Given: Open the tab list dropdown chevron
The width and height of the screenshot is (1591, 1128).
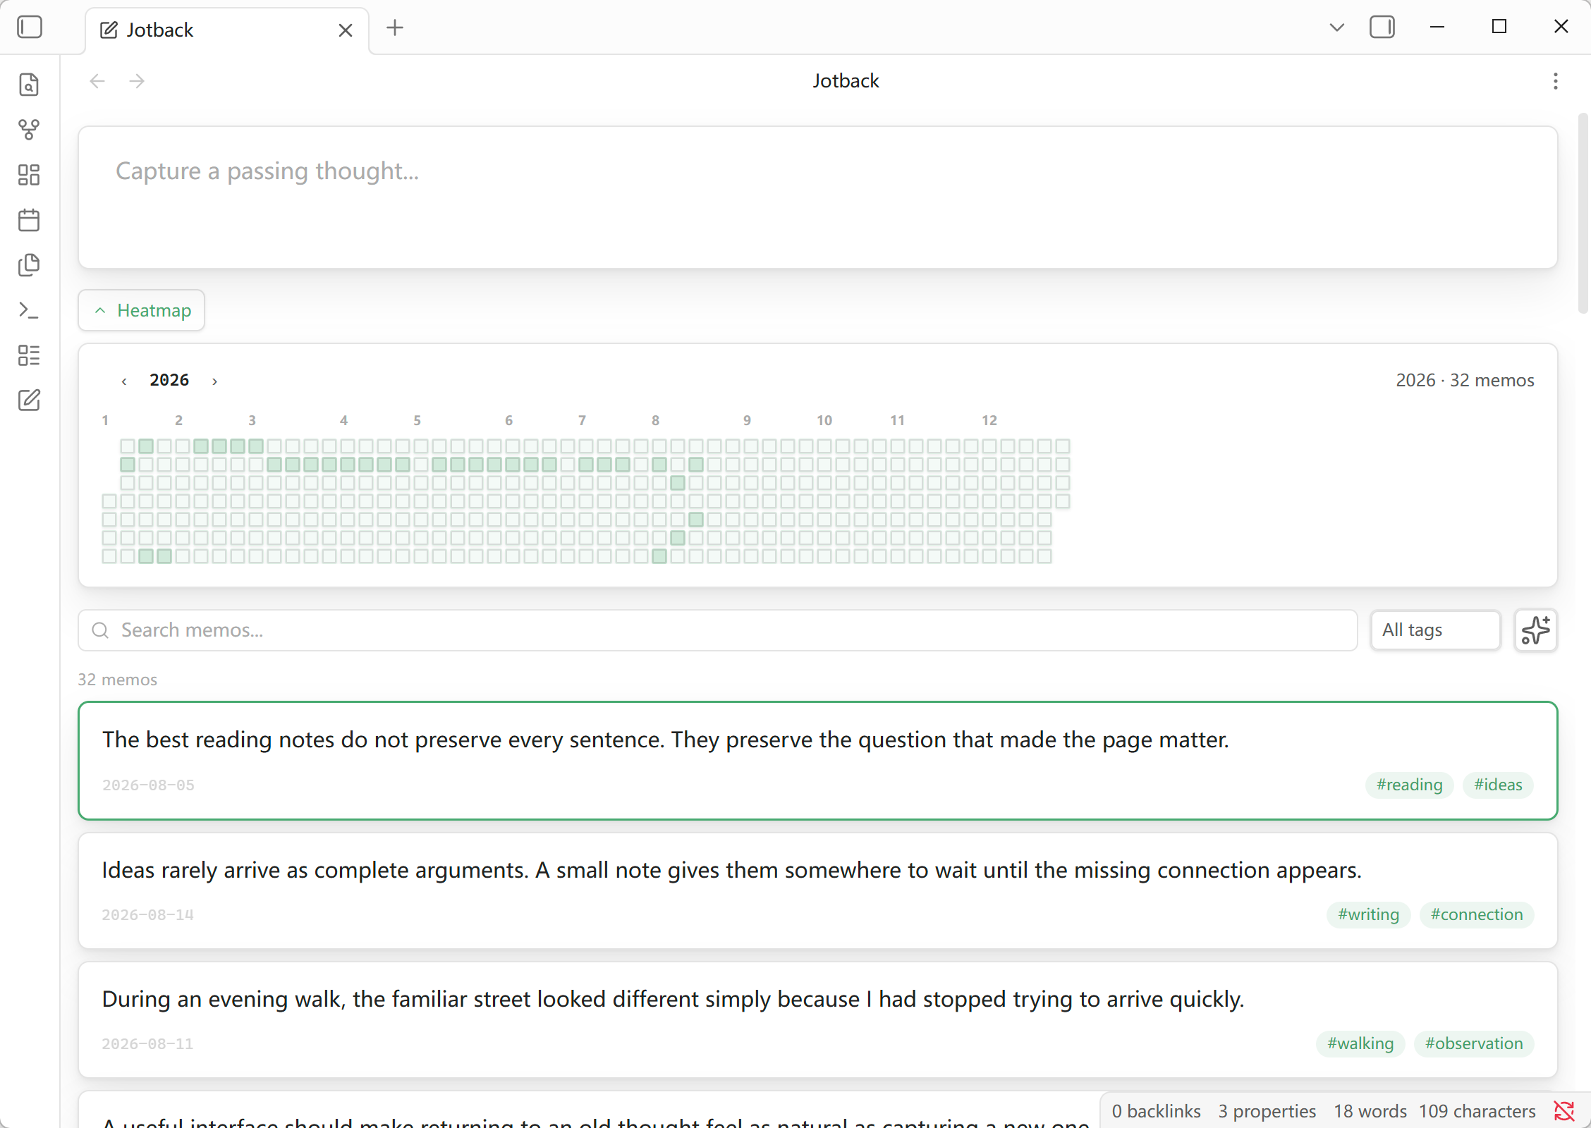Looking at the screenshot, I should (1336, 27).
